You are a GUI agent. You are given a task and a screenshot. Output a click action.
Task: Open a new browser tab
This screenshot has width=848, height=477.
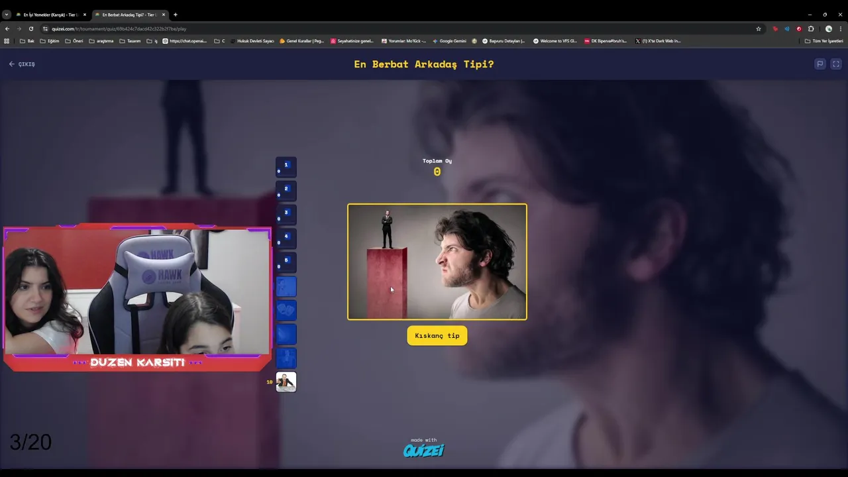click(176, 15)
